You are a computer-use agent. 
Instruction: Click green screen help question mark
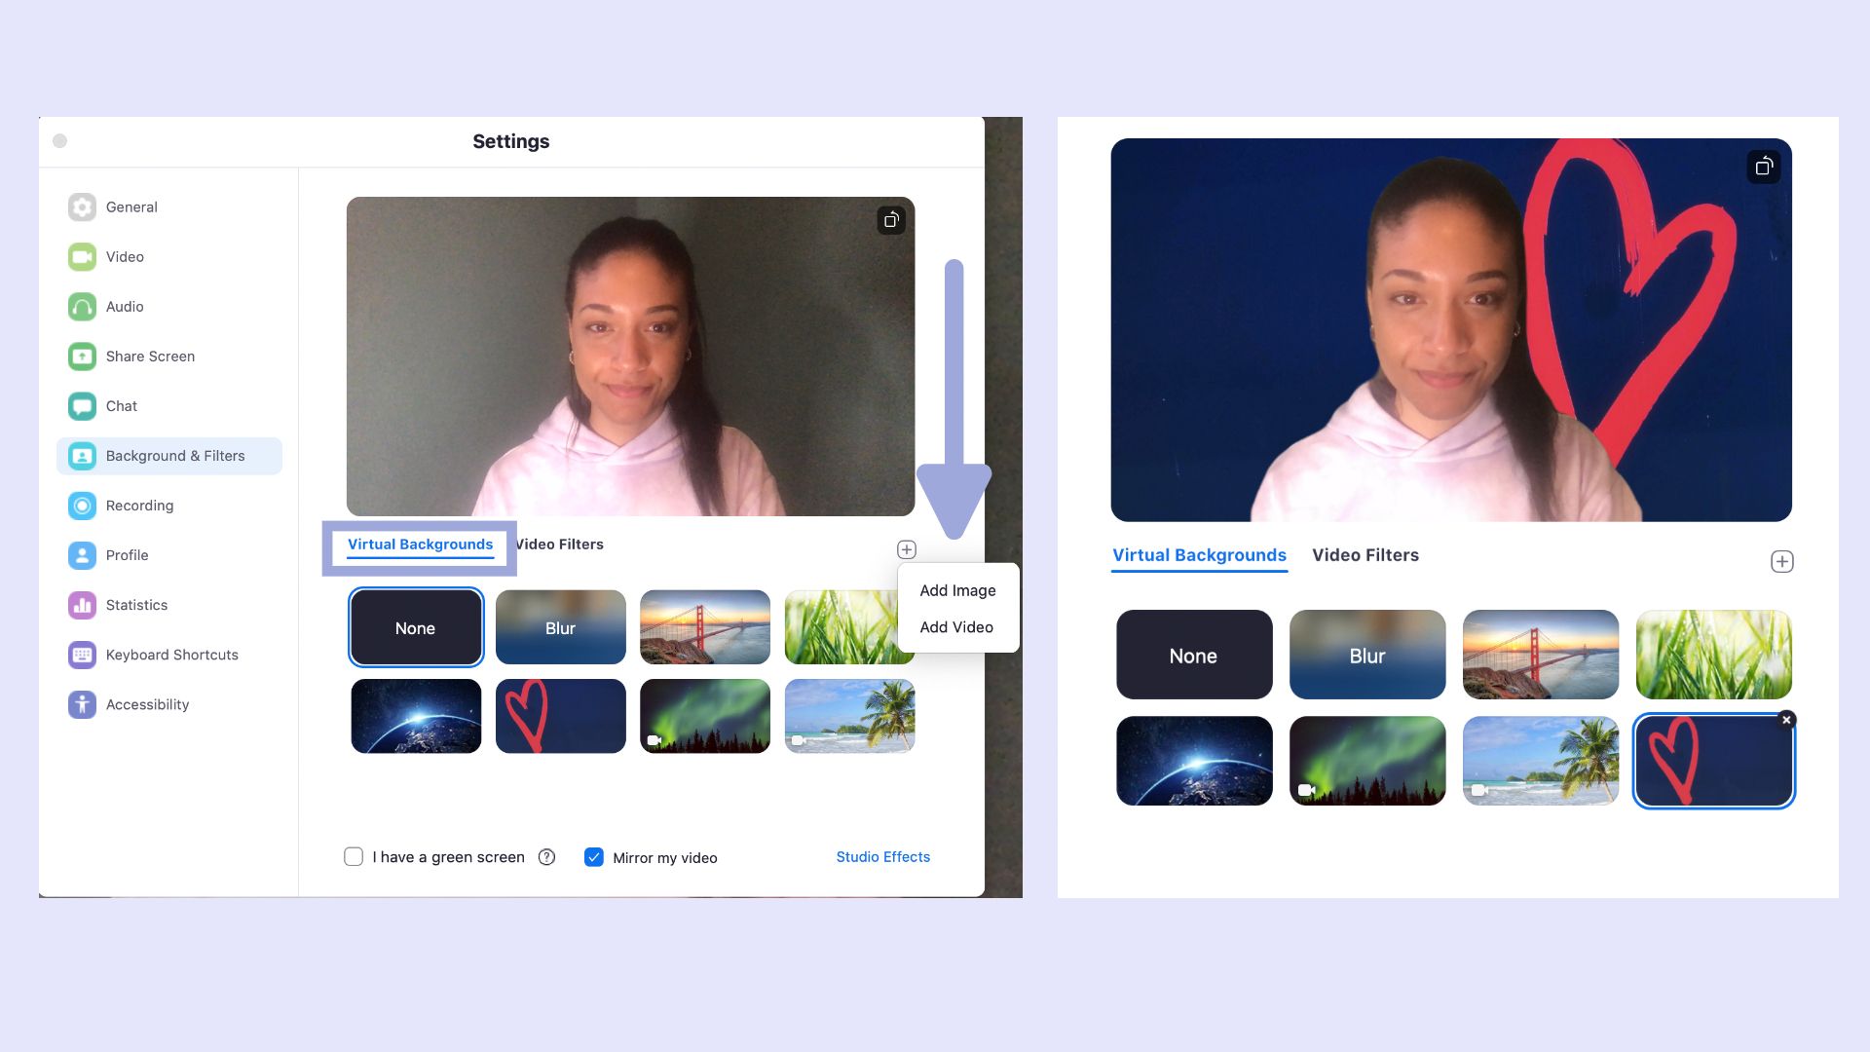click(546, 857)
